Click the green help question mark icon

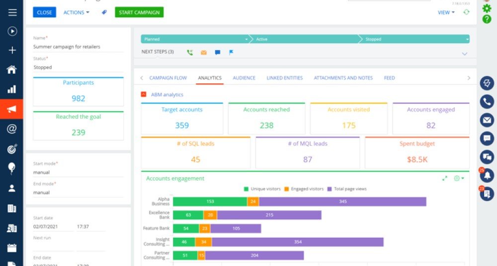[x=487, y=19]
